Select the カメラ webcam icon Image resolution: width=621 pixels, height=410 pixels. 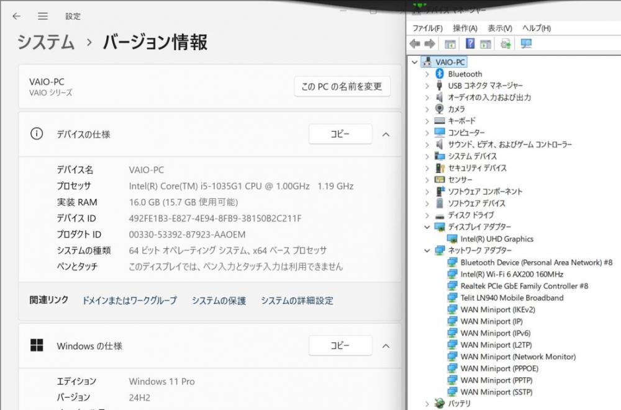[x=440, y=109]
